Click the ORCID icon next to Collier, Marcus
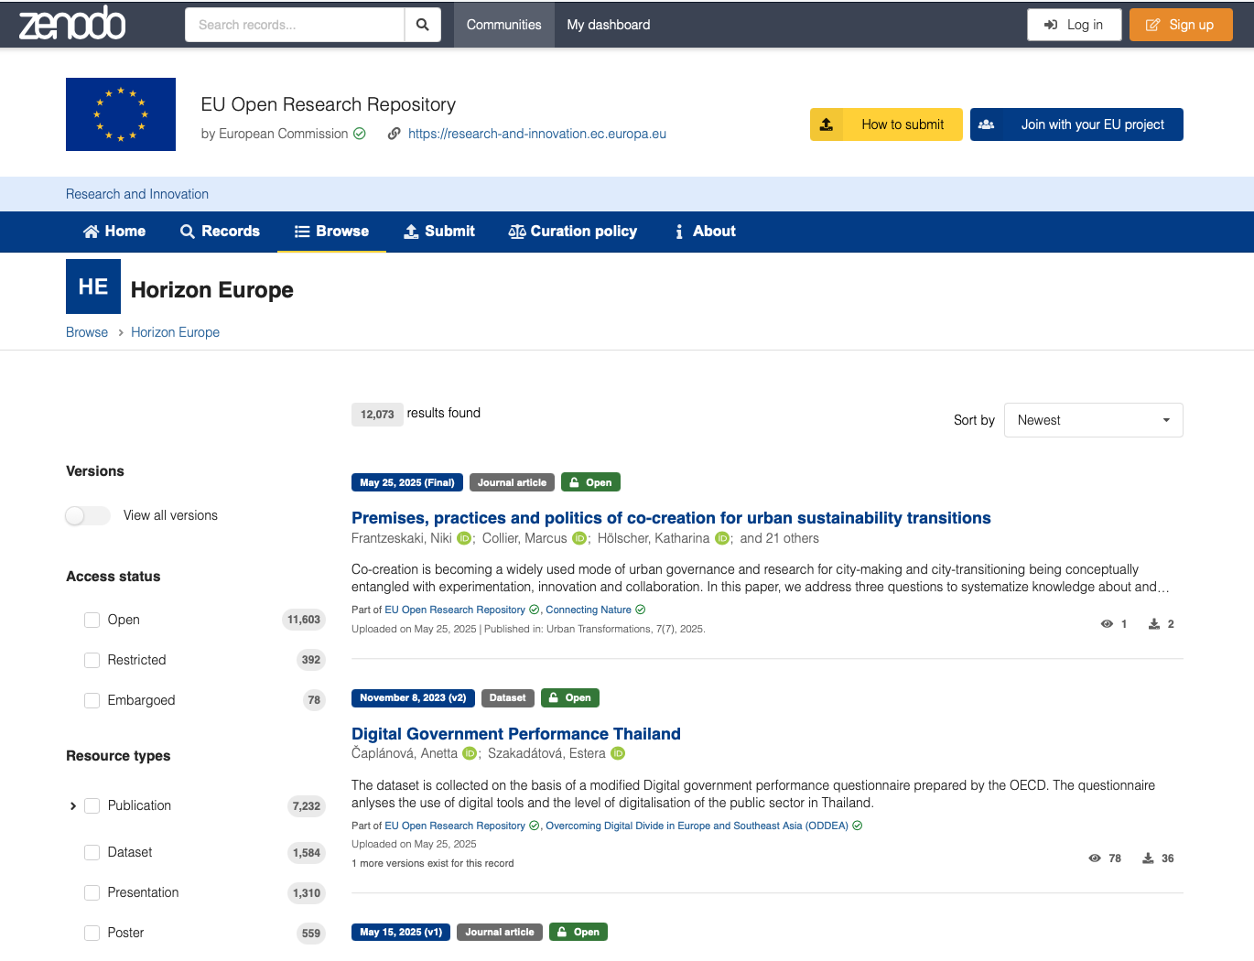The image size is (1254, 961). 579,538
